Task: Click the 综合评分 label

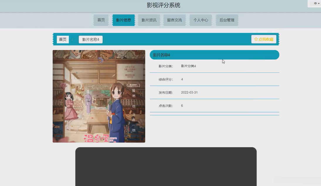Action: (166, 80)
